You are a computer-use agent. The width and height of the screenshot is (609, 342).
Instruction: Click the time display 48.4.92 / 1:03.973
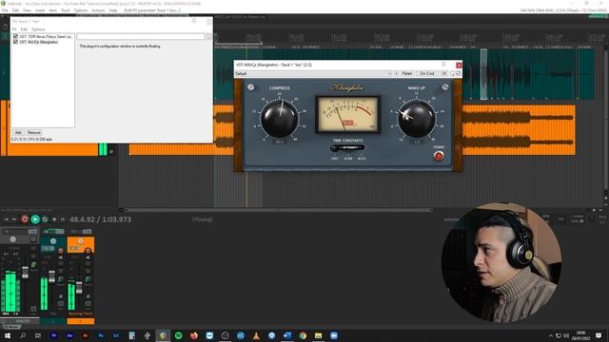coord(100,219)
